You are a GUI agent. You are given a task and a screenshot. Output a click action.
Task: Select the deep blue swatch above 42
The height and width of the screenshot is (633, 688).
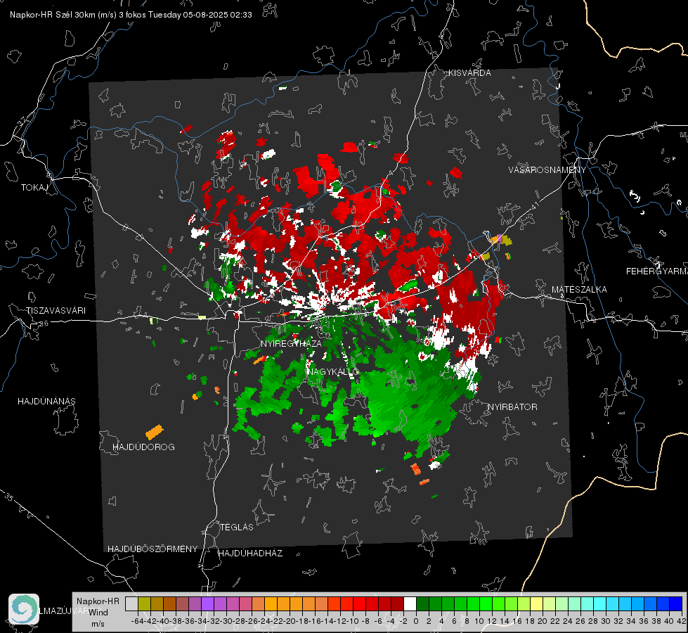676,603
